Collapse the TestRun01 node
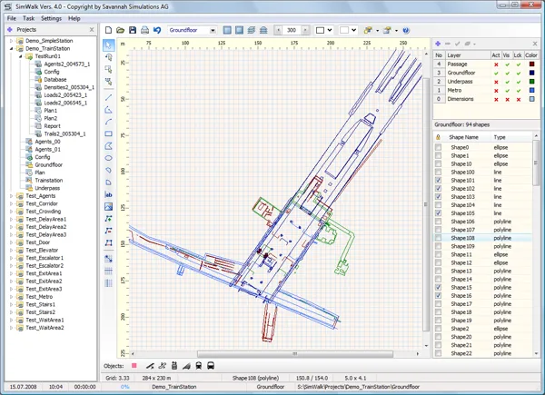The image size is (545, 395). 20,56
